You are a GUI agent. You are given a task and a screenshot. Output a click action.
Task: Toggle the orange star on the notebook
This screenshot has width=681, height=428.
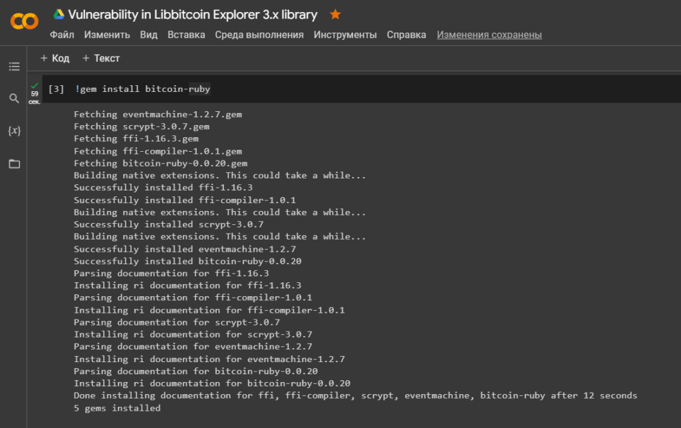point(335,15)
